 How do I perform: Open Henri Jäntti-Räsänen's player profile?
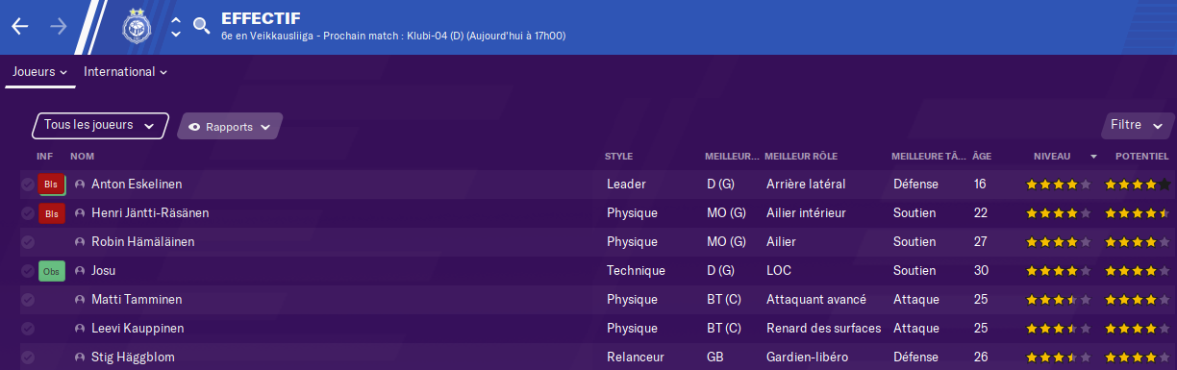150,213
